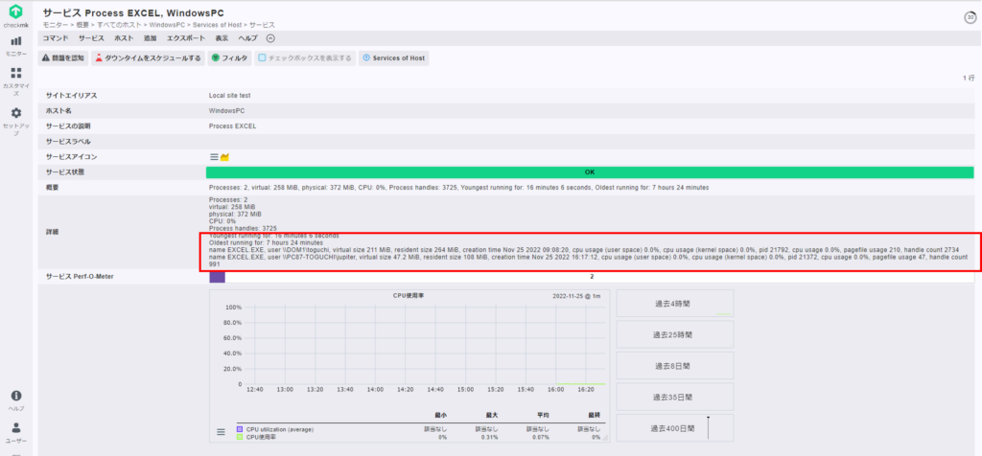
Task: Open the セットアップ gear menu
Action: pos(16,122)
